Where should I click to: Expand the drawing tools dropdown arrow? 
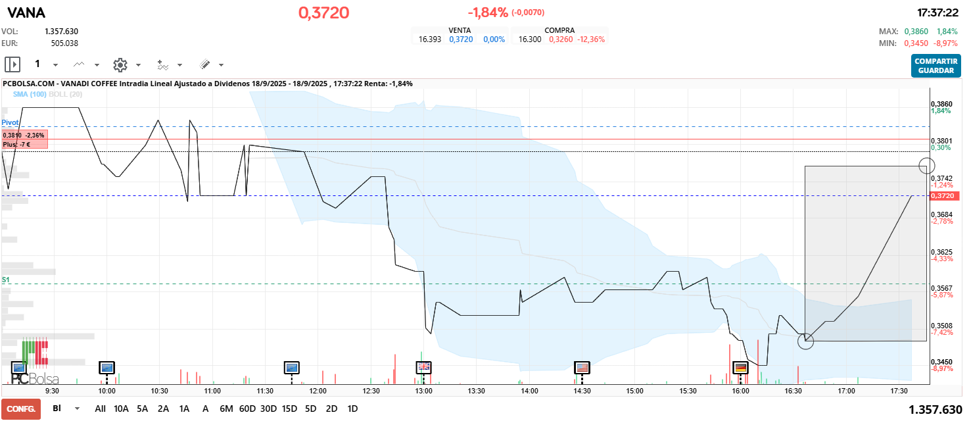pyautogui.click(x=221, y=65)
